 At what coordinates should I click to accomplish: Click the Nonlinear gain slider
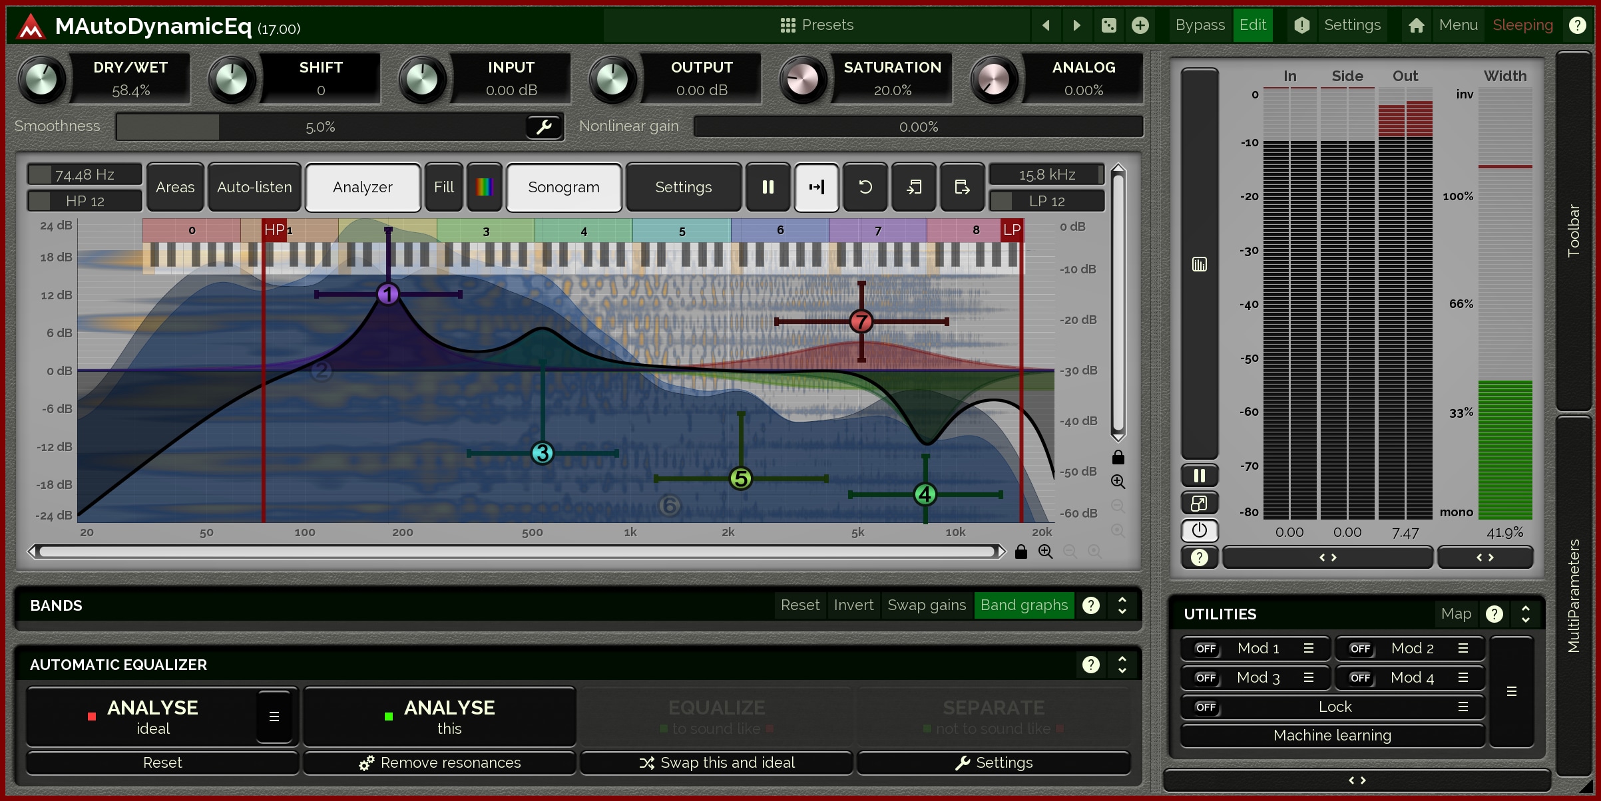[x=918, y=126]
